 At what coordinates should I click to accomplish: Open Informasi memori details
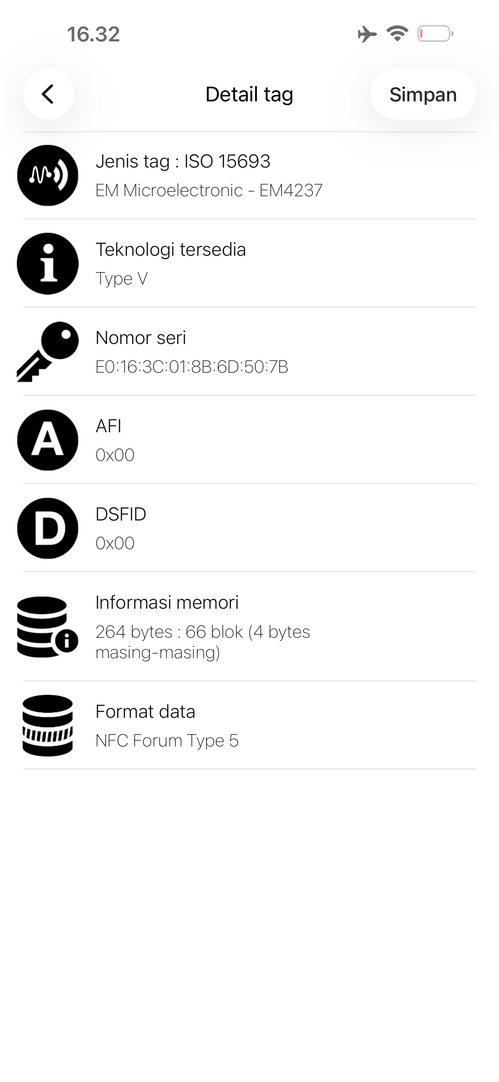pos(249,627)
